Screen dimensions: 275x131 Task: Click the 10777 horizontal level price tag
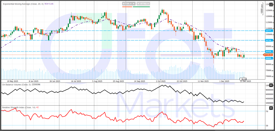(x=269, y=31)
